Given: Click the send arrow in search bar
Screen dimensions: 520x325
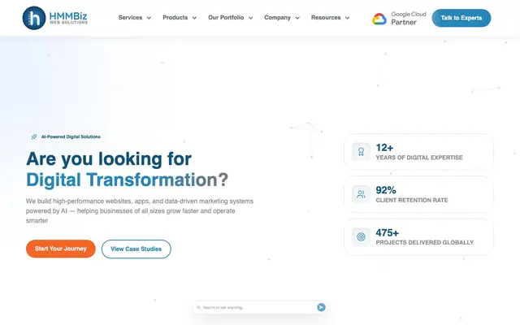Looking at the screenshot, I should (x=321, y=307).
